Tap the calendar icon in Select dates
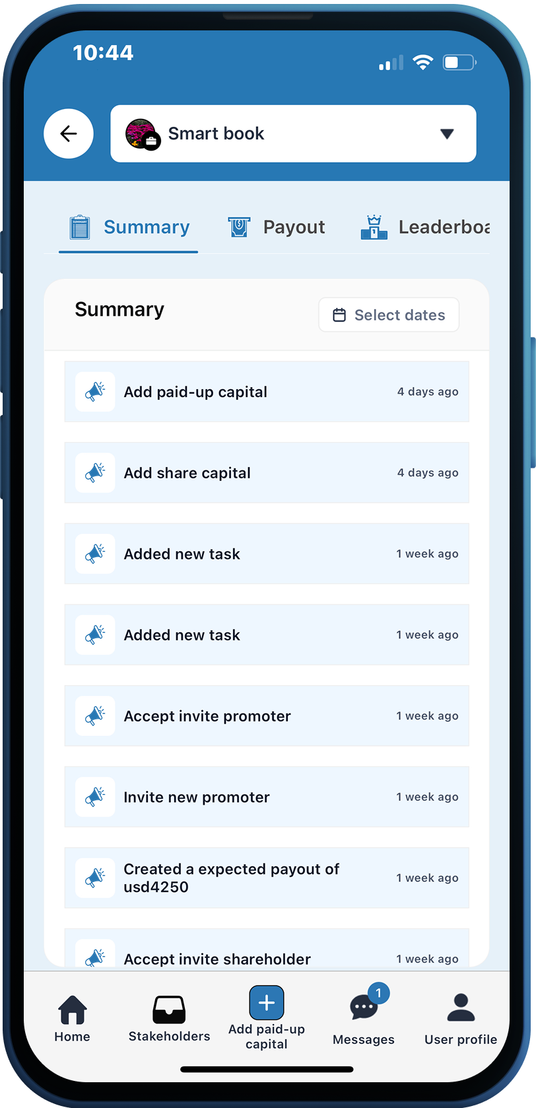This screenshot has height=1108, width=536. [x=339, y=315]
